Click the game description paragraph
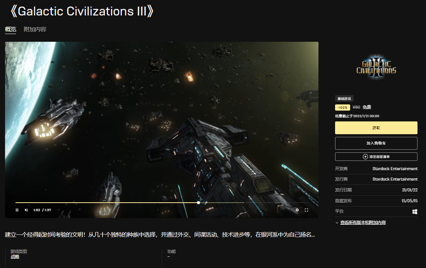The height and width of the screenshot is (268, 426). pyautogui.click(x=160, y=235)
